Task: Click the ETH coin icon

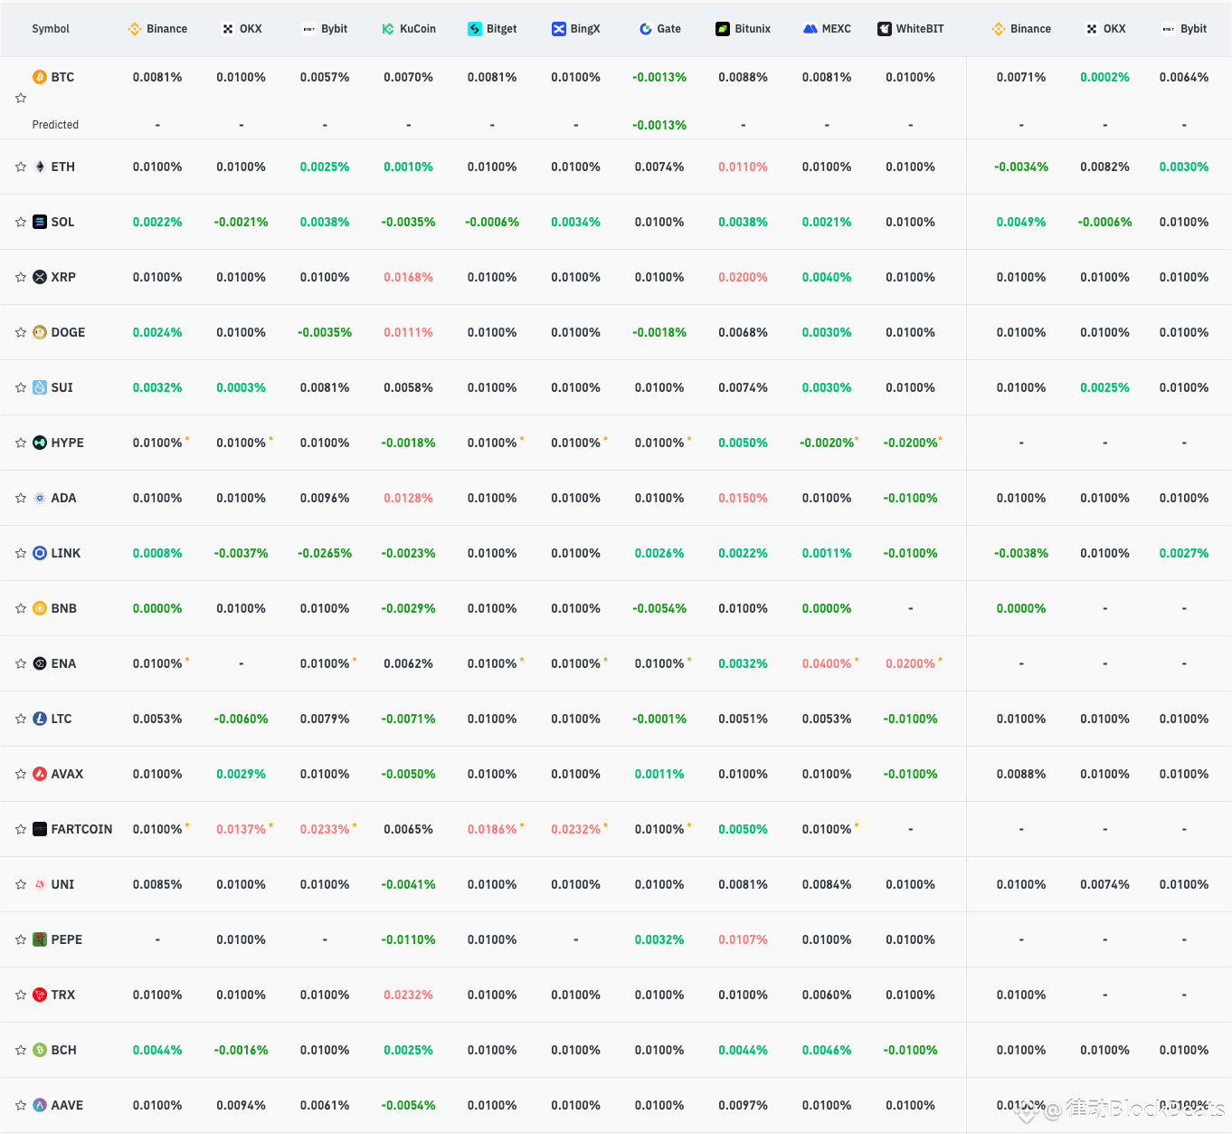Action: (40, 167)
